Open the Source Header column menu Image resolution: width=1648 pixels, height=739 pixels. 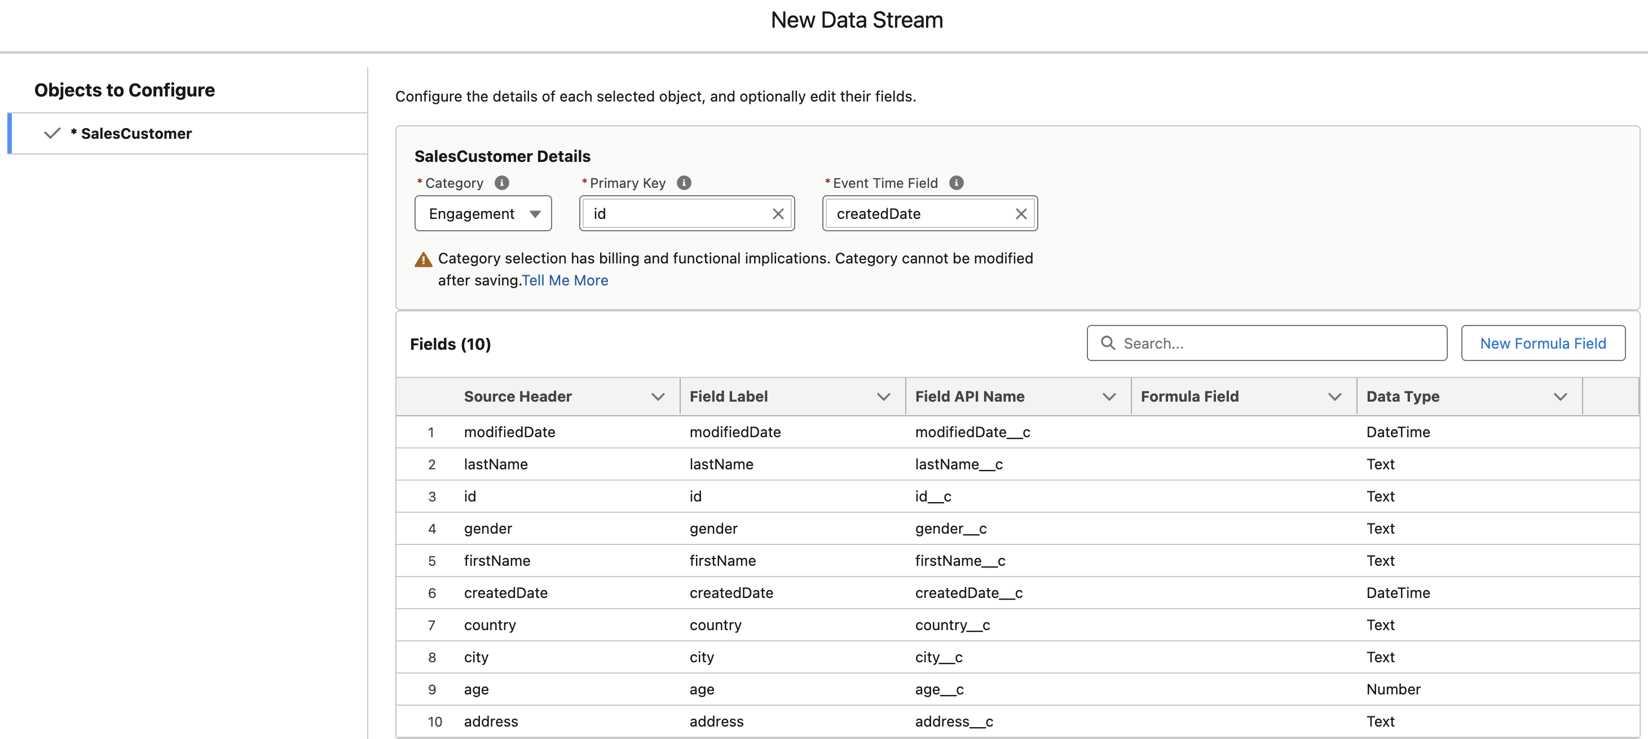[658, 396]
